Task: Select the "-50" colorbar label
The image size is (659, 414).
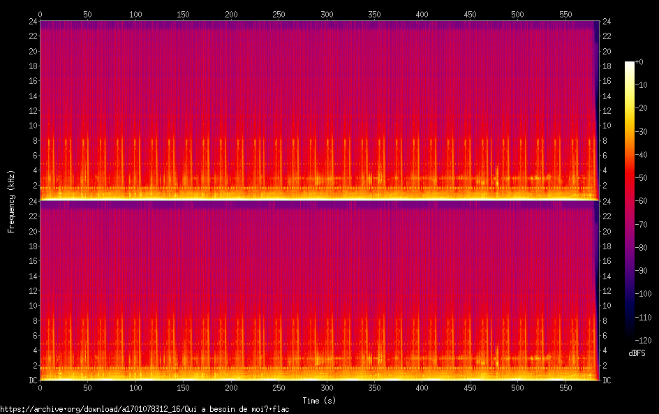Action: click(642, 178)
